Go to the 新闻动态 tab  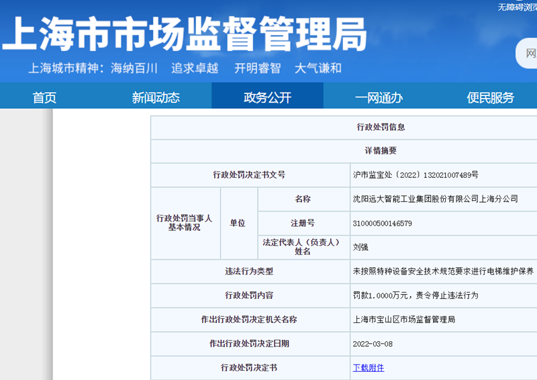coord(156,97)
